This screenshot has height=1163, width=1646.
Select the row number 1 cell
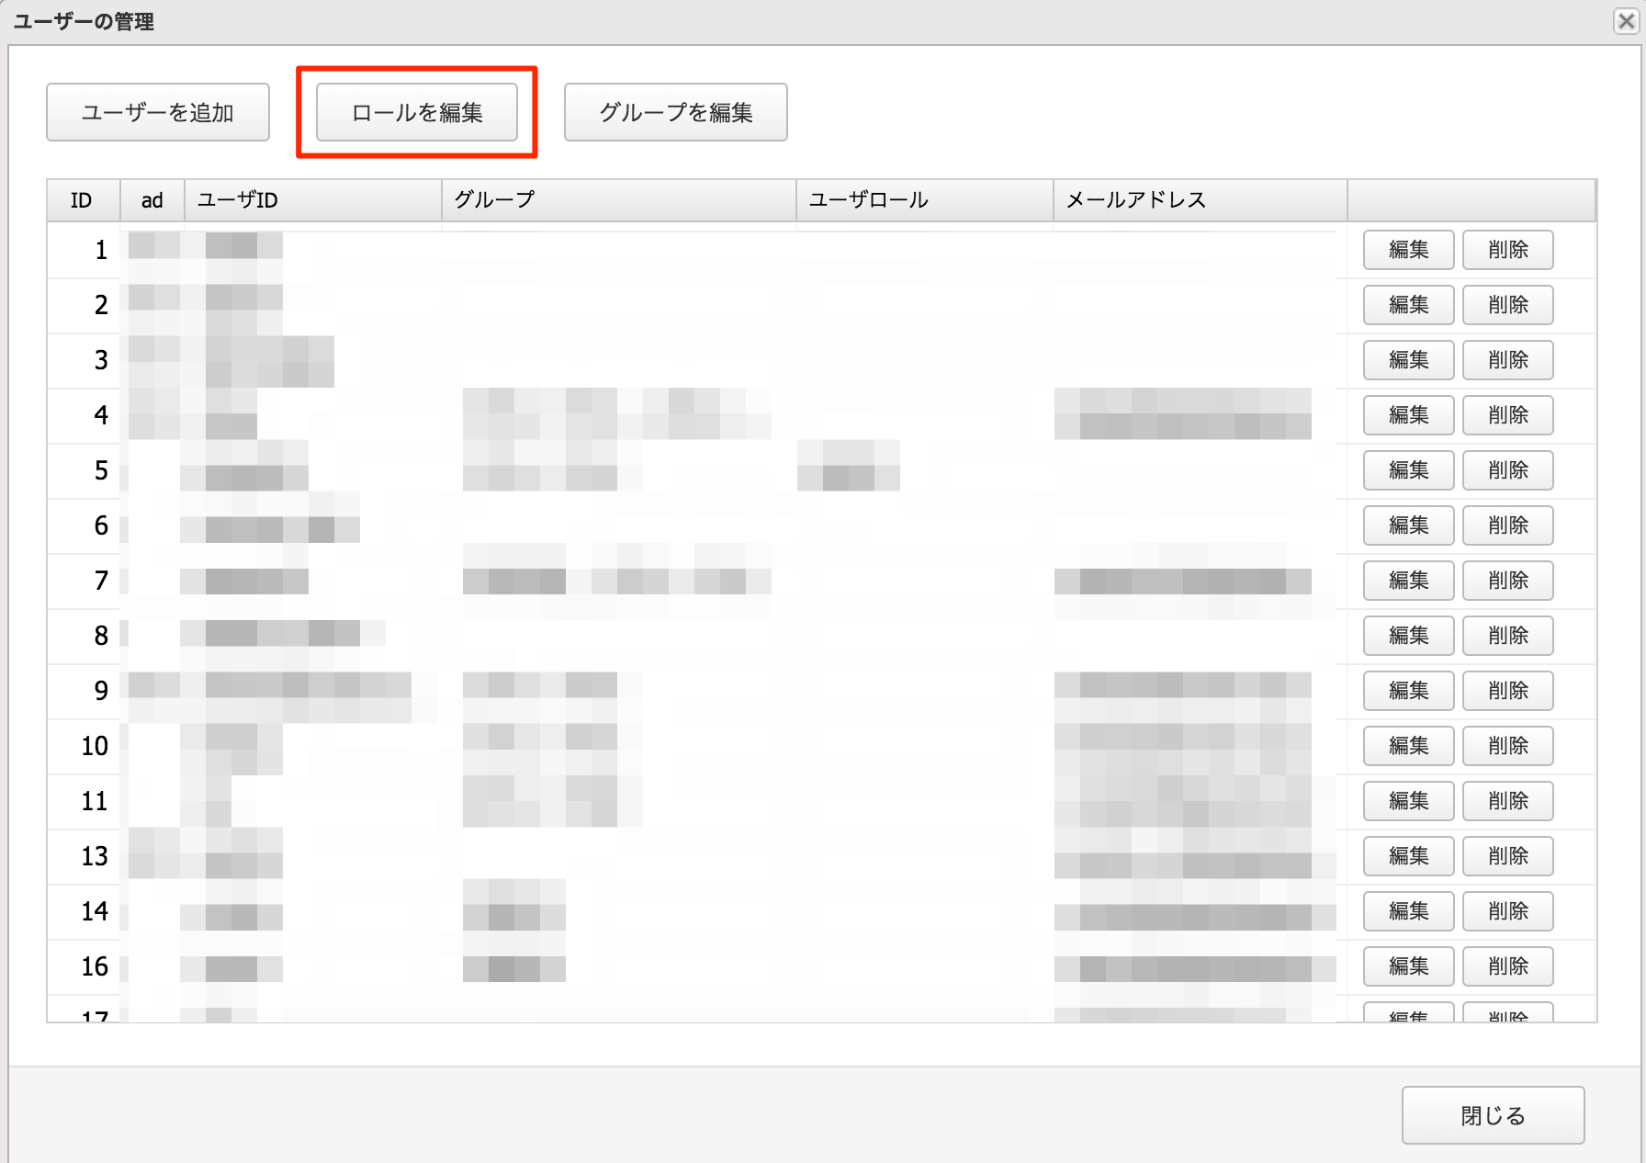(x=84, y=250)
